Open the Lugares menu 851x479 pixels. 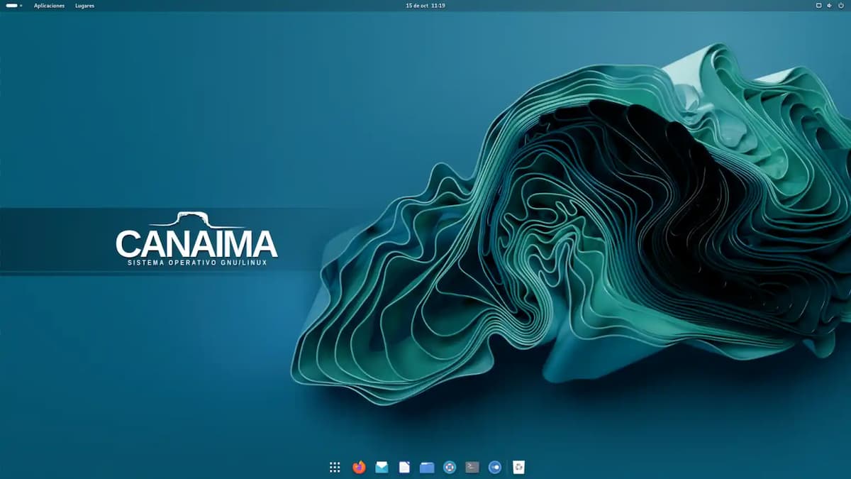pos(84,6)
